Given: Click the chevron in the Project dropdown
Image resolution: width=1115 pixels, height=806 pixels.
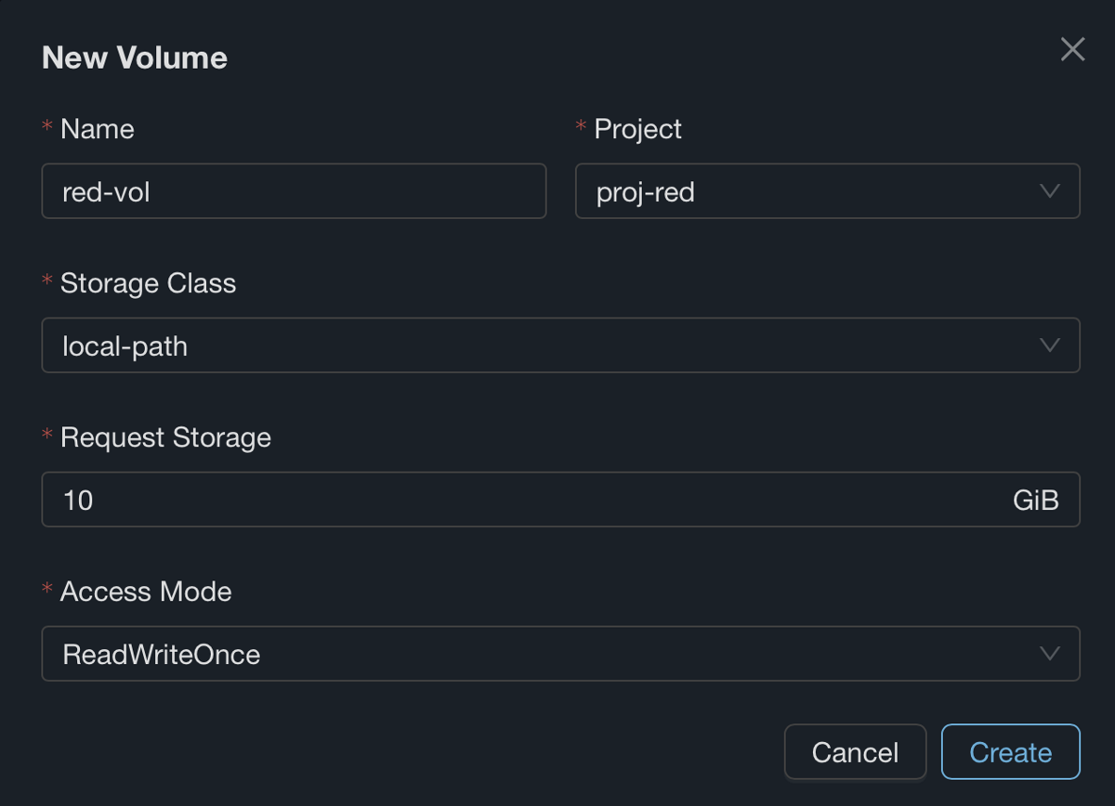Looking at the screenshot, I should point(1050,191).
